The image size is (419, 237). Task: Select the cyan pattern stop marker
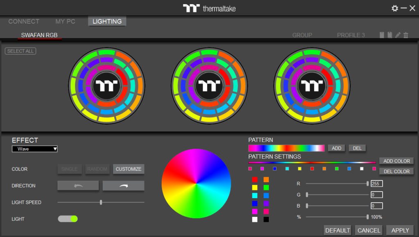click(287, 169)
